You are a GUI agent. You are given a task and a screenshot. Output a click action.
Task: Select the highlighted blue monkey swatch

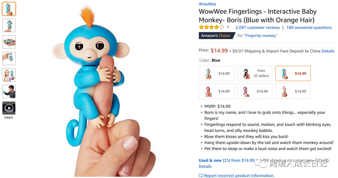point(293,73)
